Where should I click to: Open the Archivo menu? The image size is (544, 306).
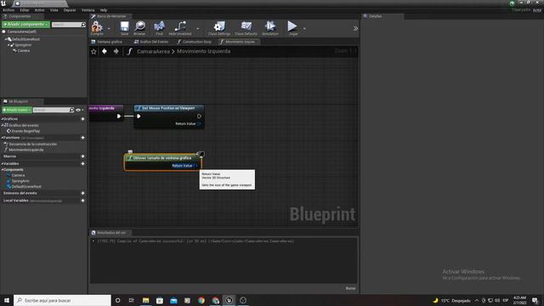click(8, 10)
